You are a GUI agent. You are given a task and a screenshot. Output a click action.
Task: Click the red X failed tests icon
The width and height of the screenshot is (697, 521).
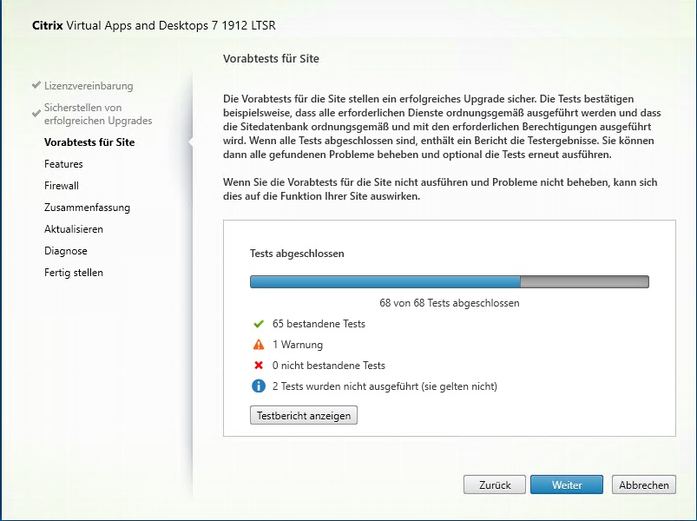tap(259, 366)
